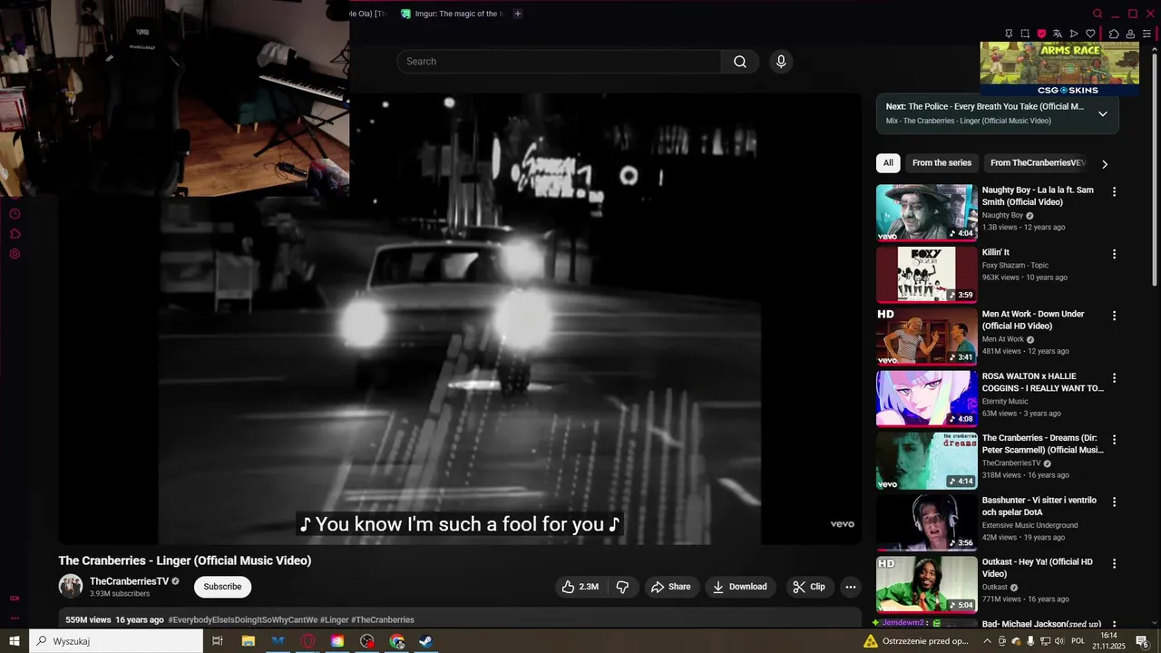Open more actions below the video
The width and height of the screenshot is (1161, 653).
coord(851,587)
